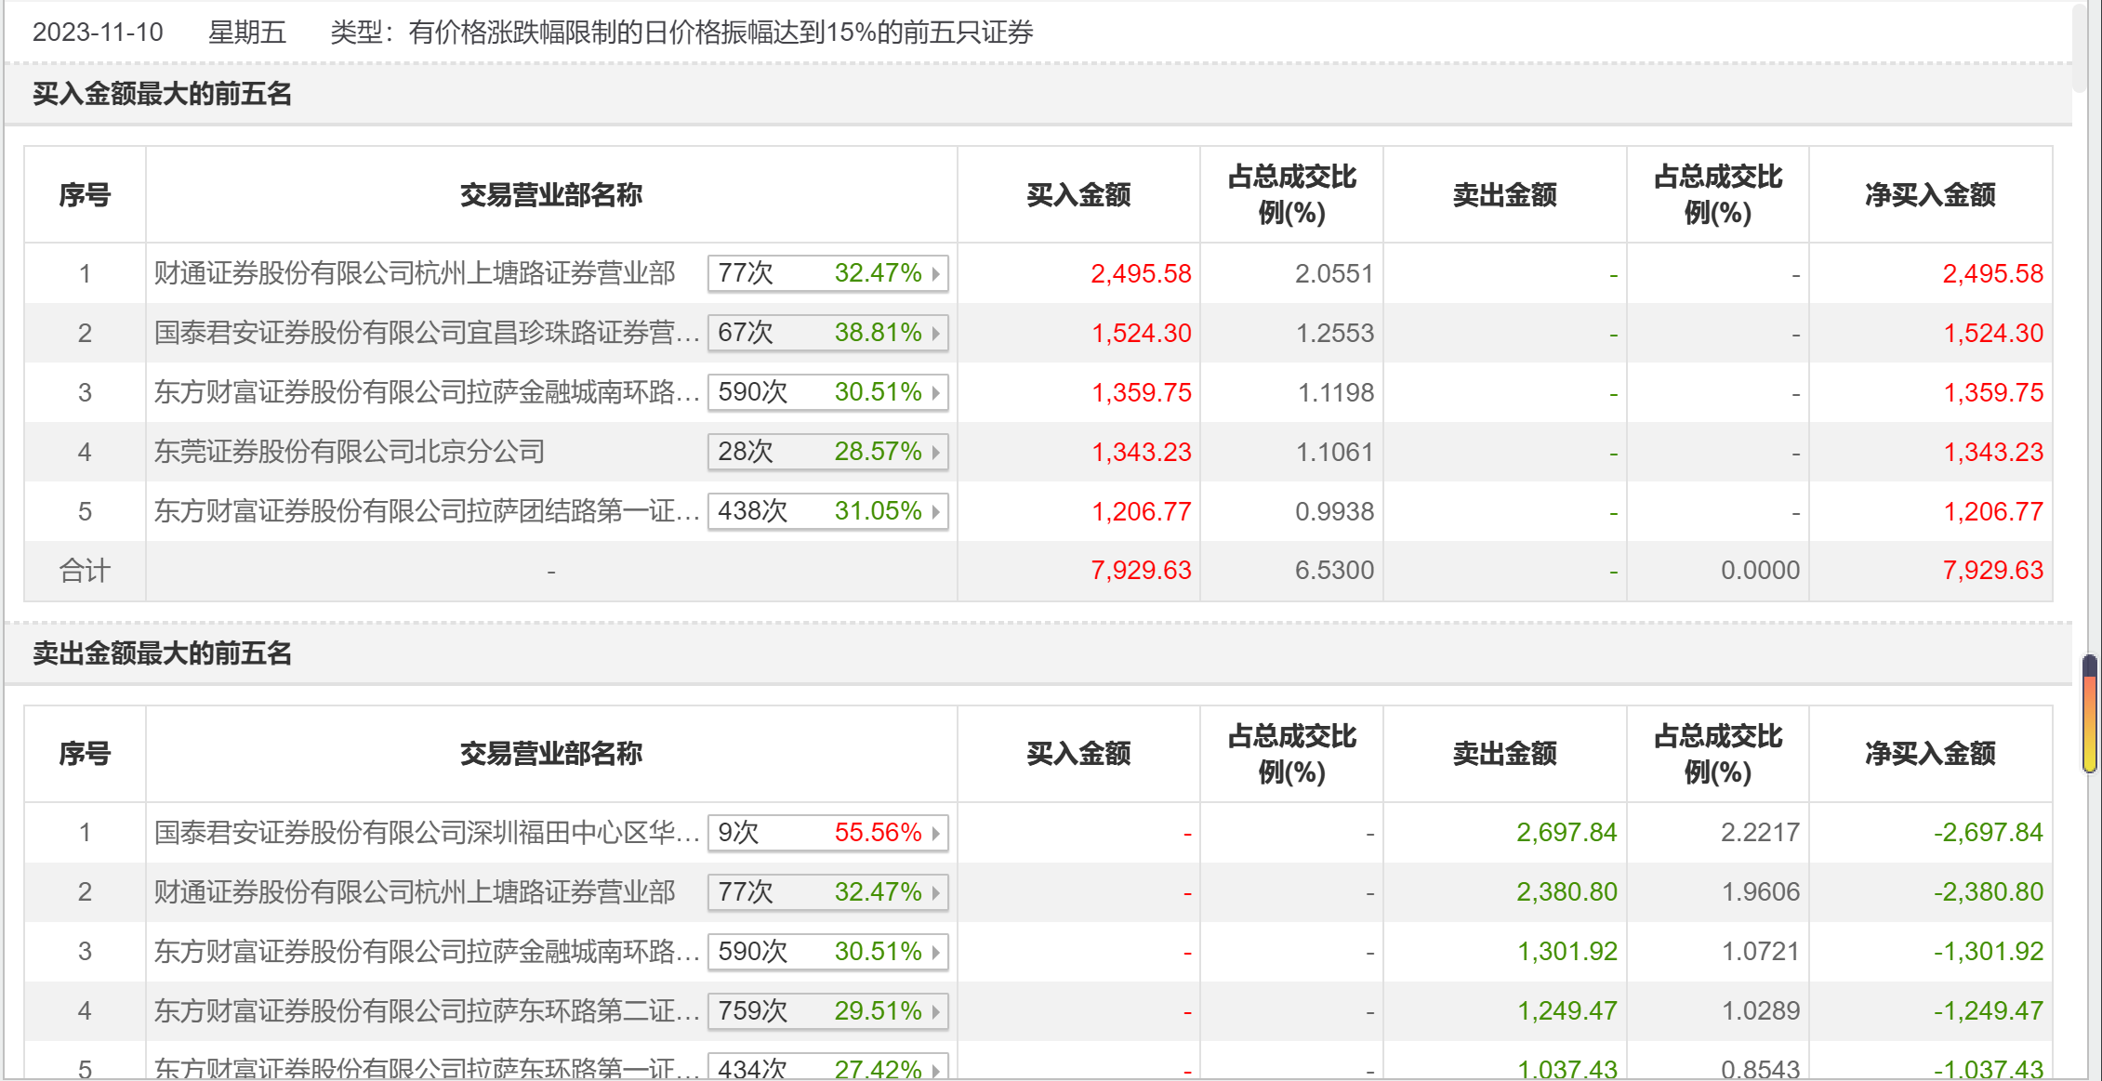2102x1081 pixels.
Task: Click arrow icon next to 759次 29.51%
Action: (935, 1011)
